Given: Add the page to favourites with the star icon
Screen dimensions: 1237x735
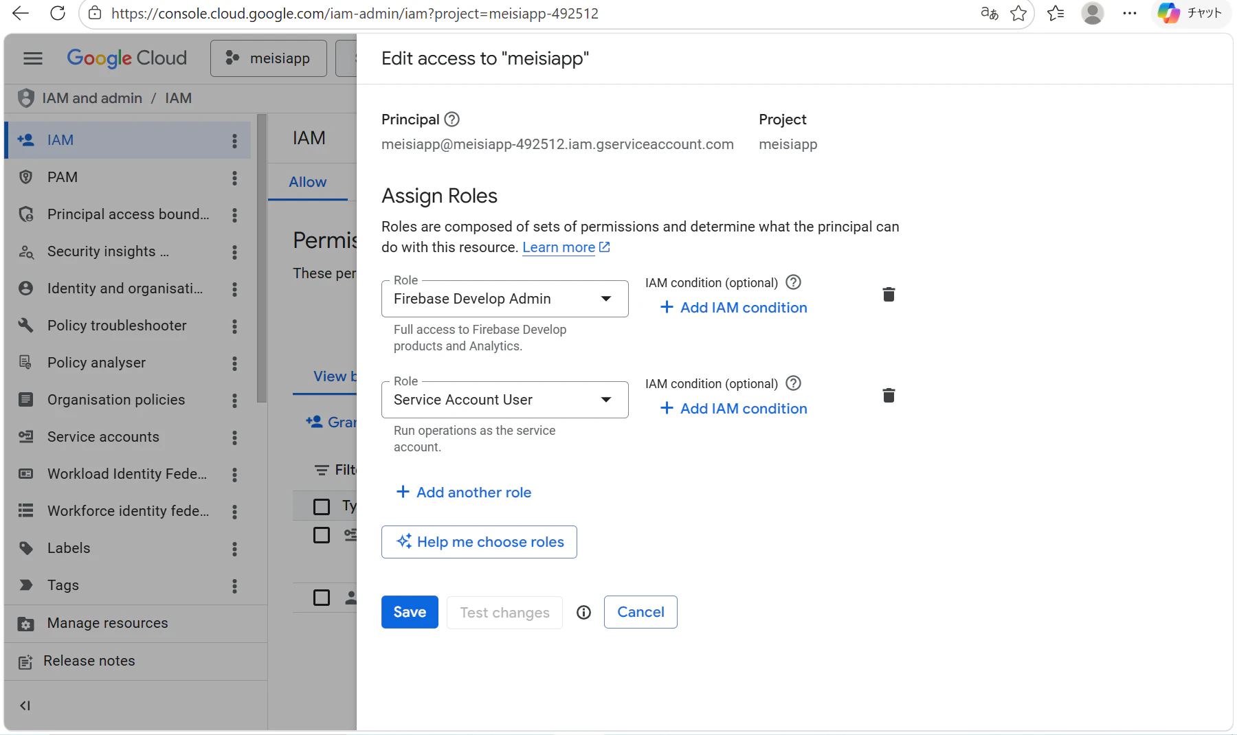Looking at the screenshot, I should coord(1018,13).
